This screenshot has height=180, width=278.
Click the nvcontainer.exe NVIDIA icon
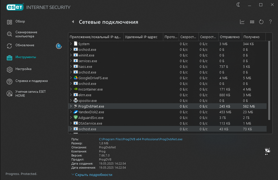point(76,89)
